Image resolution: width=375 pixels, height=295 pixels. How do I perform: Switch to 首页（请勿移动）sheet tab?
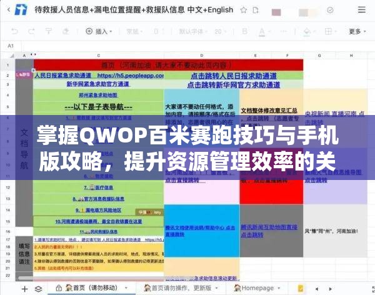tap(91, 288)
